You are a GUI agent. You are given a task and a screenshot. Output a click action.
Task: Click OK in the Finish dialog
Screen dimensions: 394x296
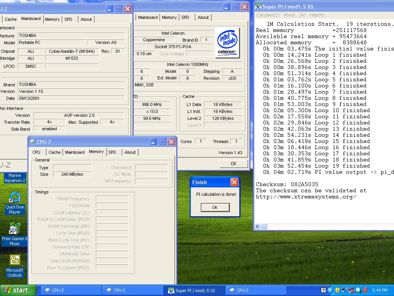click(x=215, y=207)
